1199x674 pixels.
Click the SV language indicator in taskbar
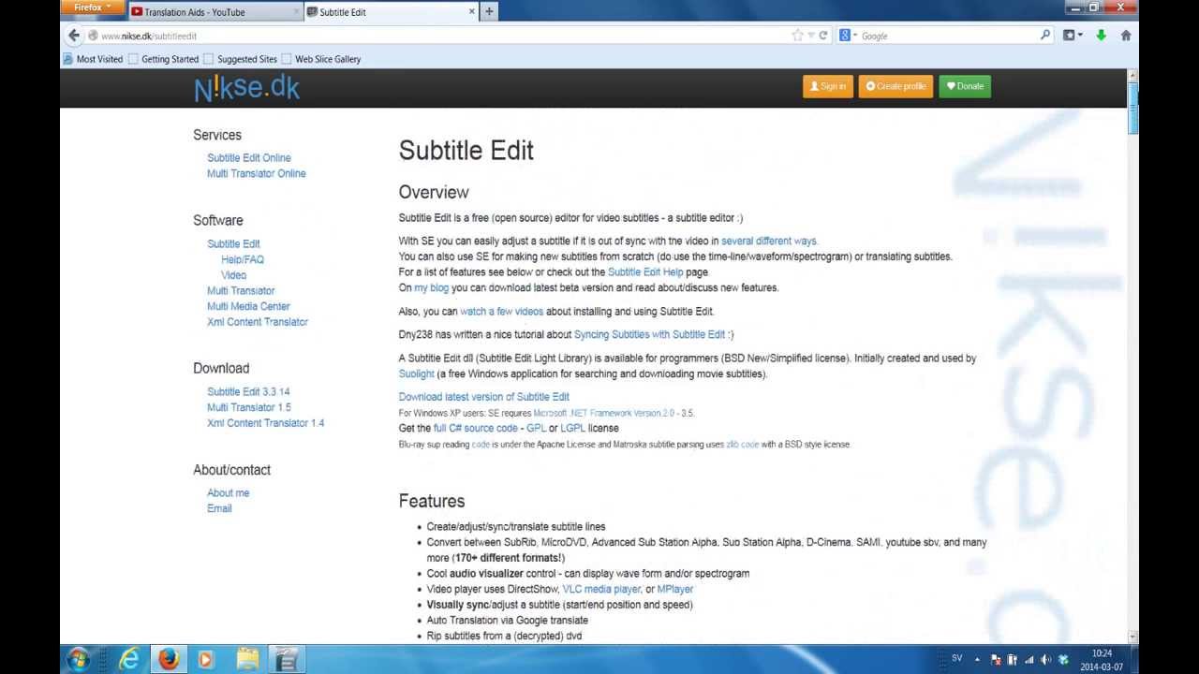[956, 658]
